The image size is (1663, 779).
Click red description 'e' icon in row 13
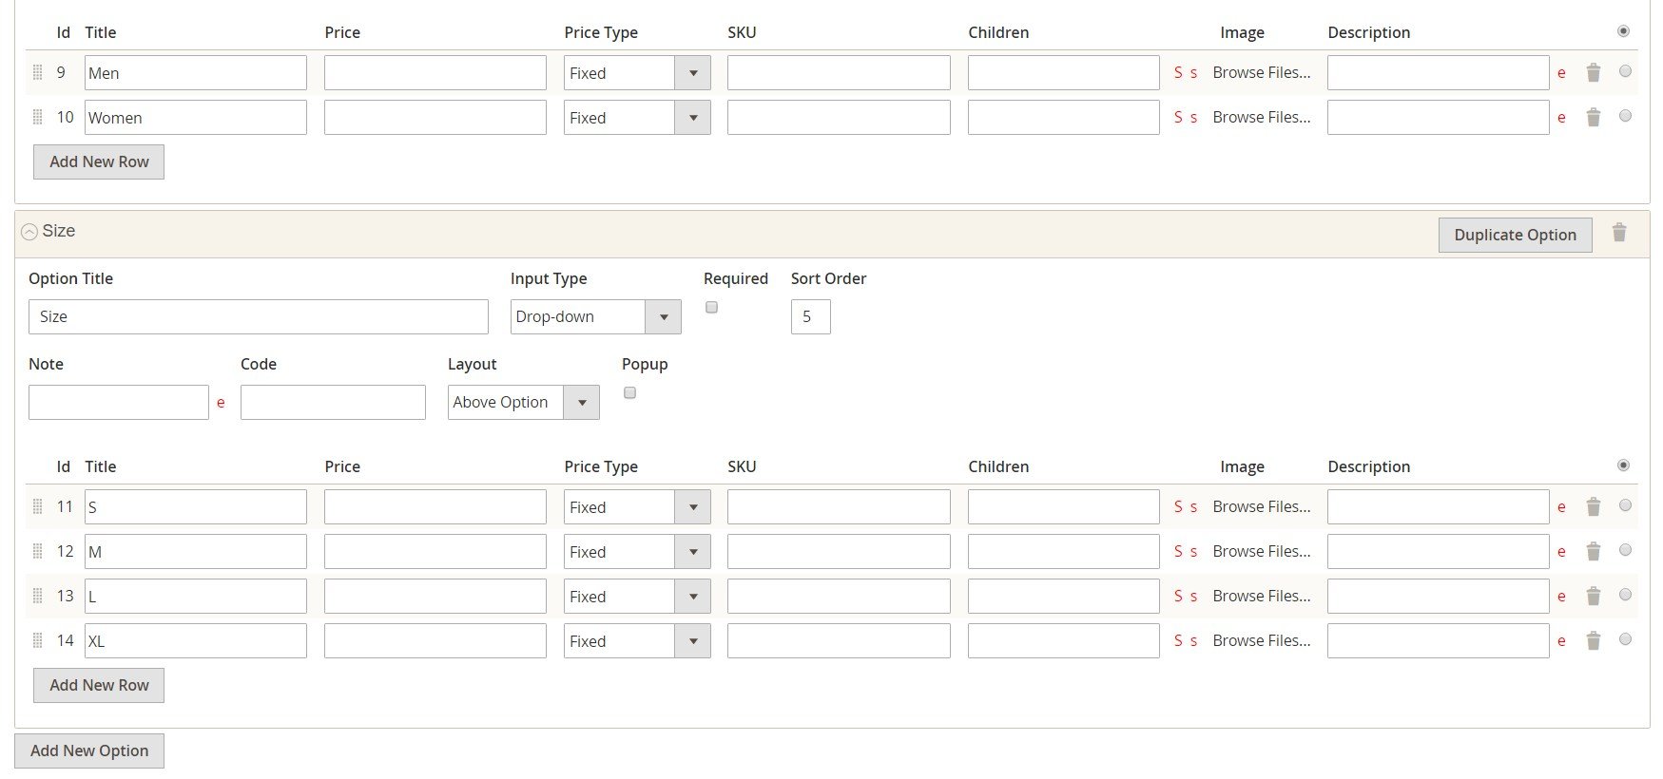coord(1561,597)
